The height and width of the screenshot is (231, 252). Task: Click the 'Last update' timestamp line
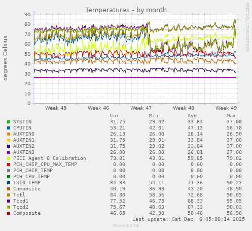click(189, 219)
